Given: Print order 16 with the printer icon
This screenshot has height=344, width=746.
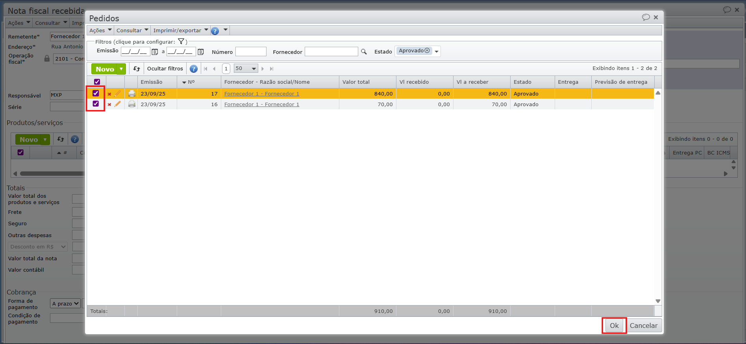Looking at the screenshot, I should (x=132, y=104).
